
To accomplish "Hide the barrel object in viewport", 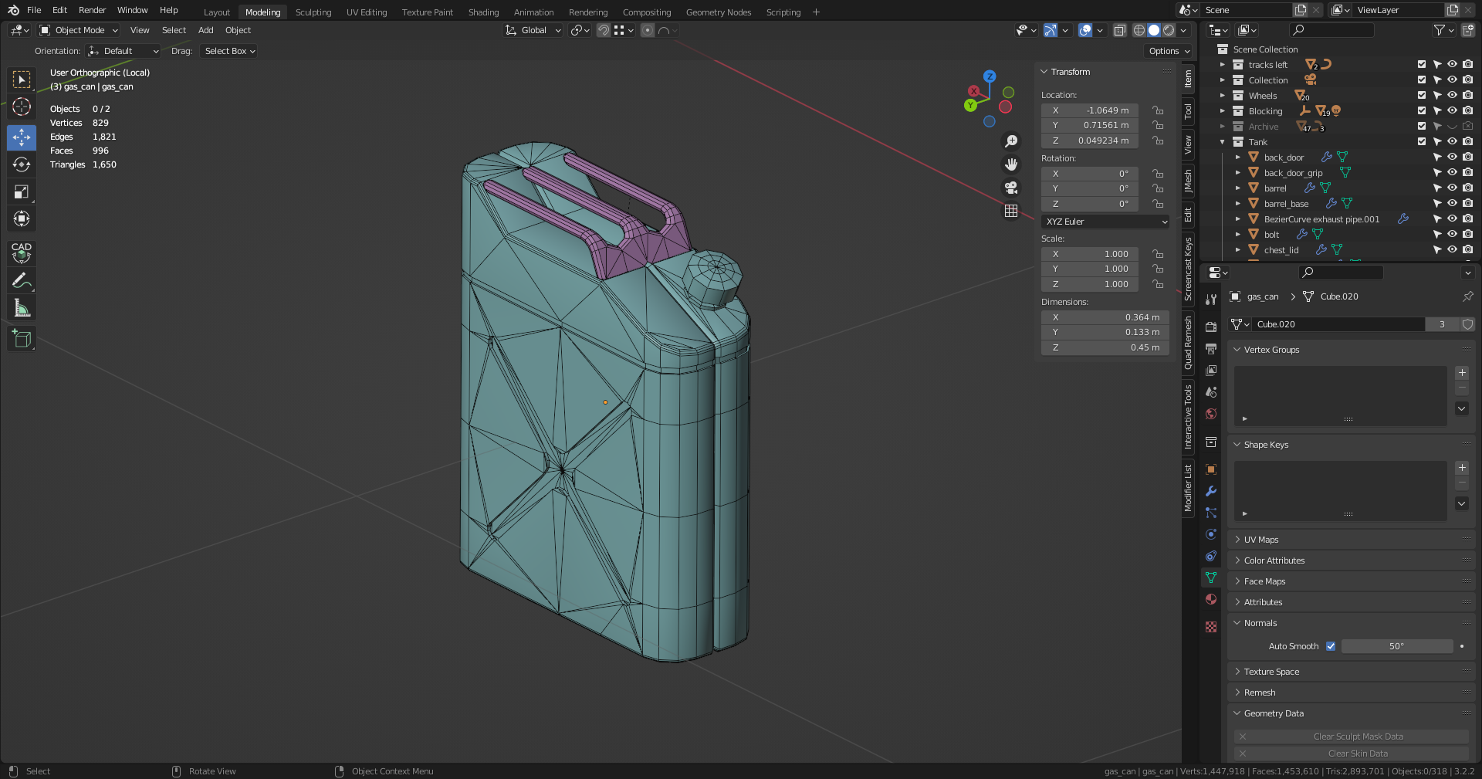I will pyautogui.click(x=1452, y=188).
